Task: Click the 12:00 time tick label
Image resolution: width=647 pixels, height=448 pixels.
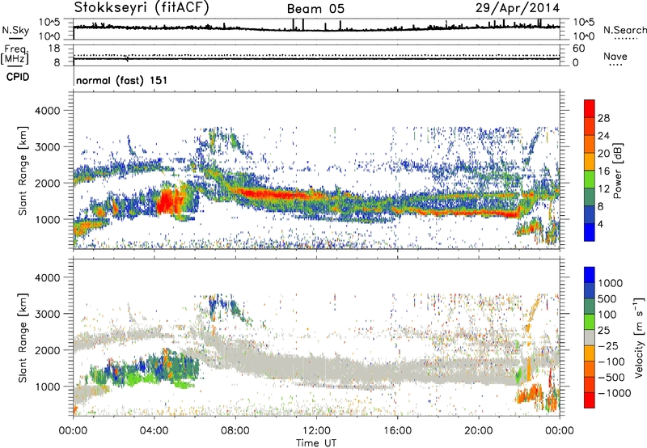Action: [x=316, y=431]
